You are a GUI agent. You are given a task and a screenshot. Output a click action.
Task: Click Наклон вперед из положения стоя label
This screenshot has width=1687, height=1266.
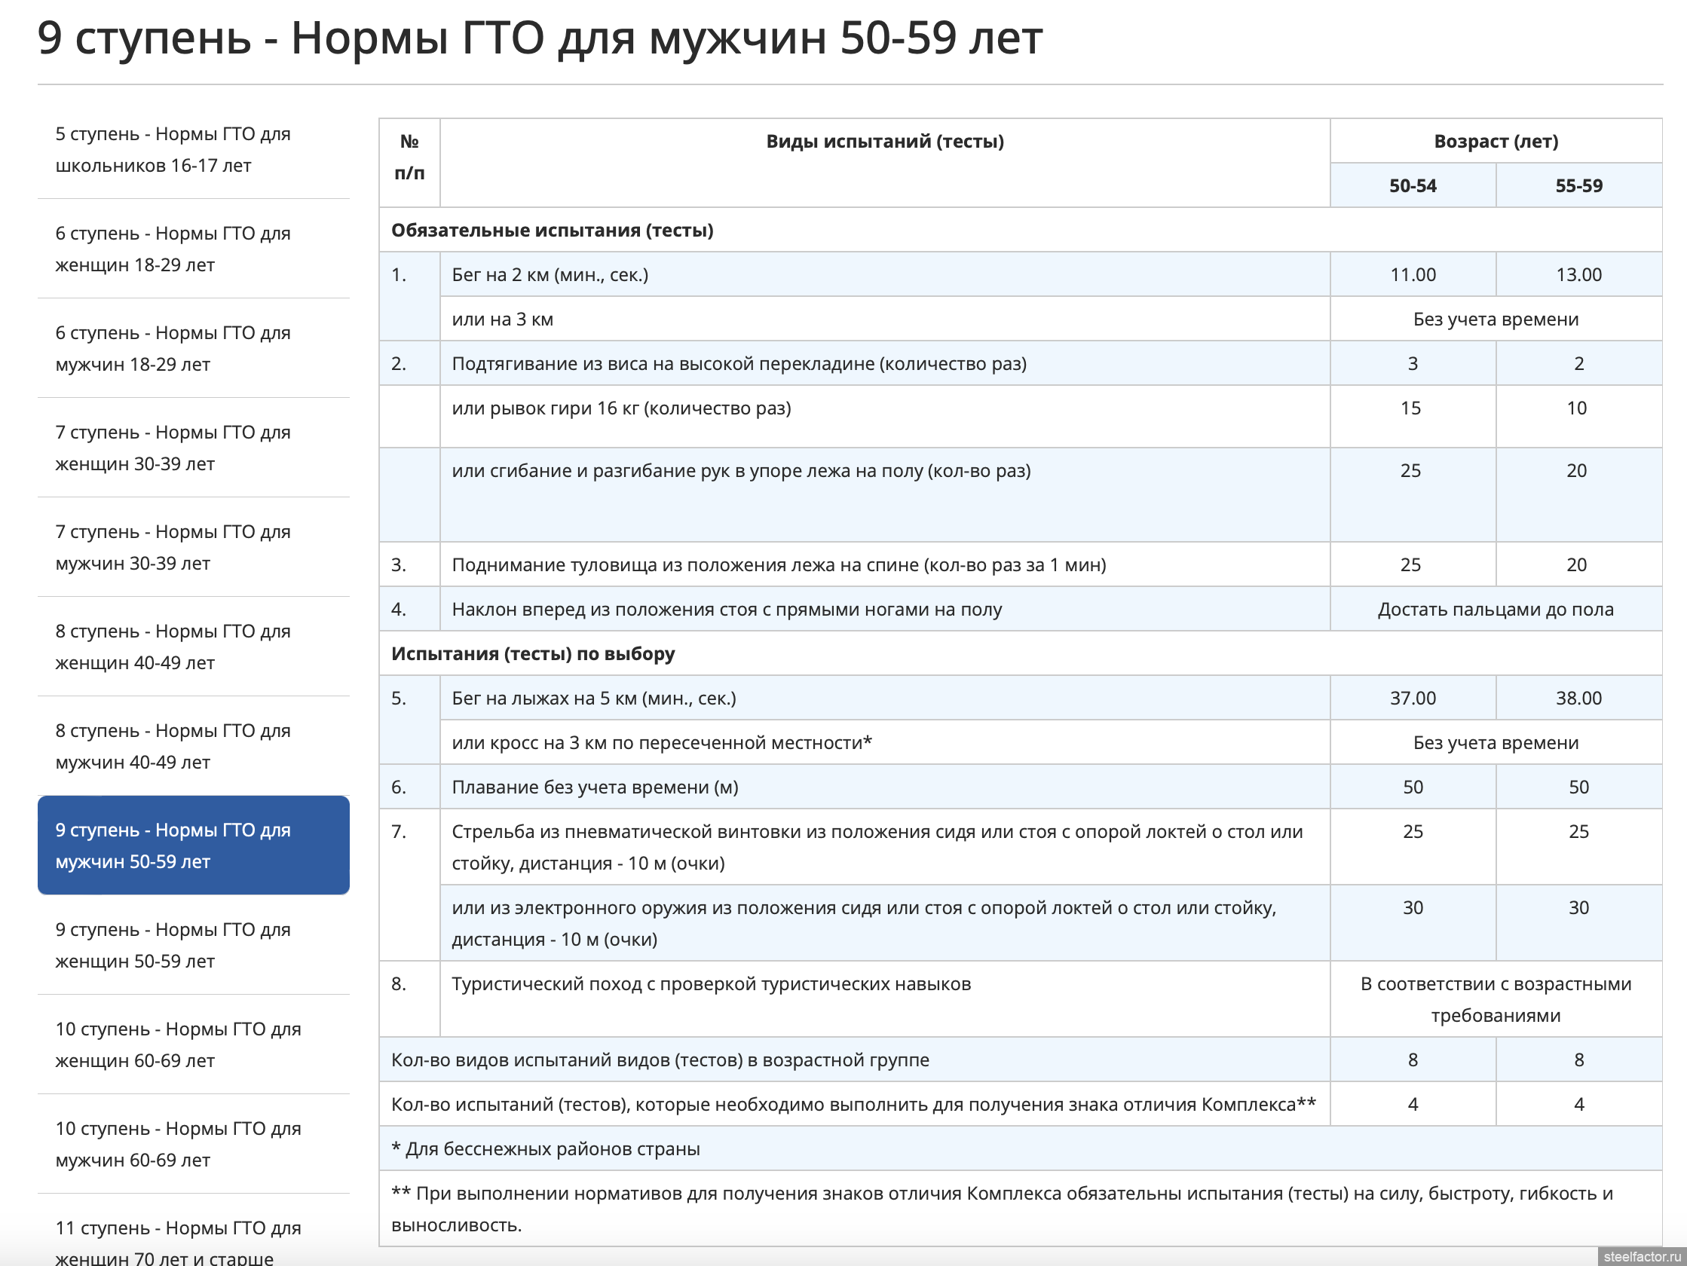click(726, 610)
